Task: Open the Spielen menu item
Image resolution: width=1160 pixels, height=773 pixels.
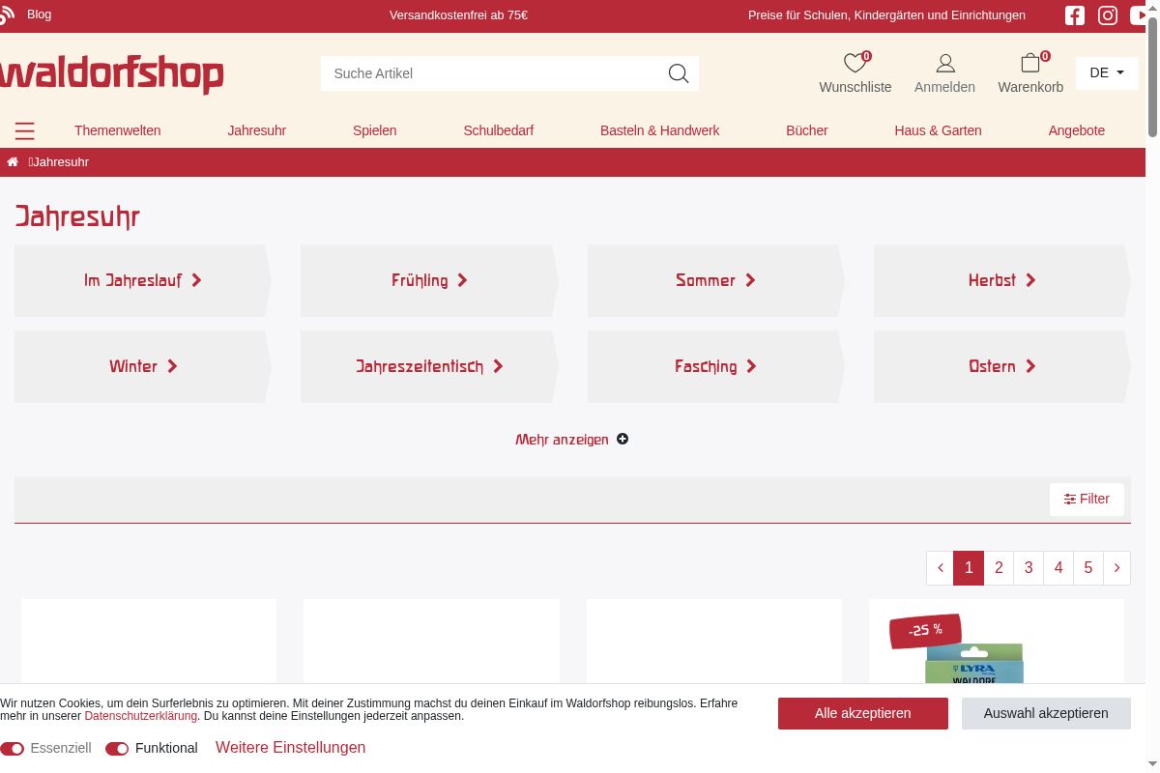Action: (374, 130)
